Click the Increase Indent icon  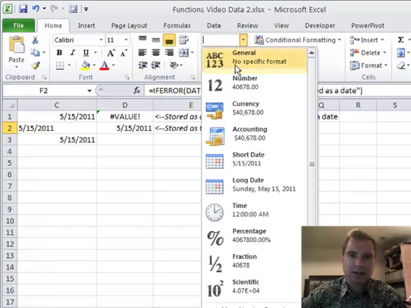click(x=156, y=65)
